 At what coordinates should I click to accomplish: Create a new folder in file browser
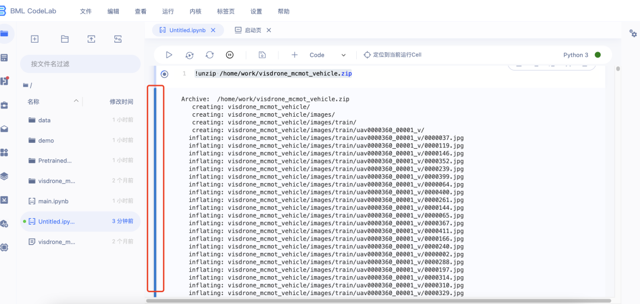pos(65,39)
